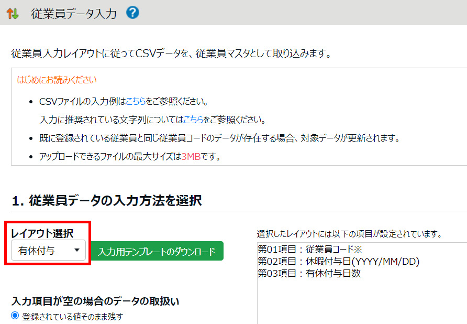Click the orange はじめにお読みください heading
This screenshot has height=324, width=467.
(57, 80)
